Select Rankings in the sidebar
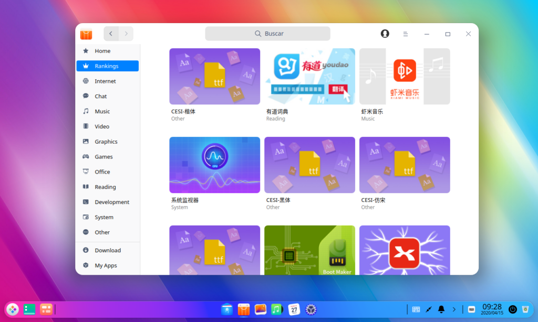The width and height of the screenshot is (538, 322). click(107, 66)
